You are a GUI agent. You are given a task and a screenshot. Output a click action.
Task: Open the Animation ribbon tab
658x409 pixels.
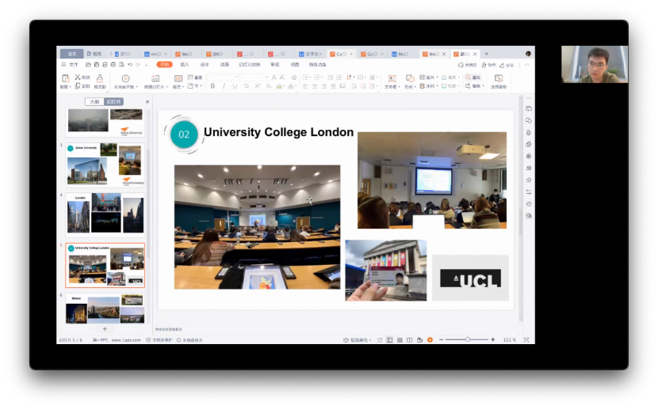click(224, 64)
